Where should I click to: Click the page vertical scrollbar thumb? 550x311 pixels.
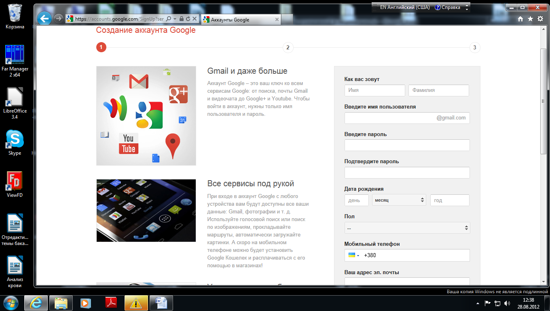click(543, 101)
